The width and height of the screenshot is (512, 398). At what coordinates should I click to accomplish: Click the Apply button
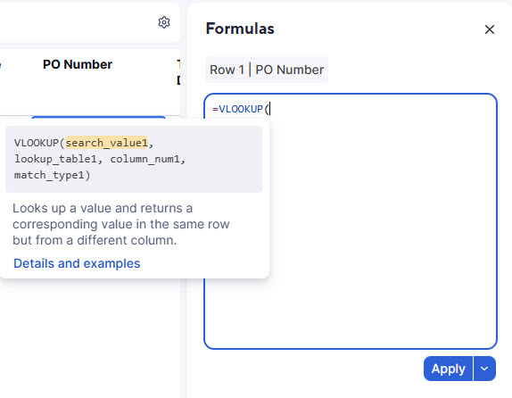click(448, 369)
